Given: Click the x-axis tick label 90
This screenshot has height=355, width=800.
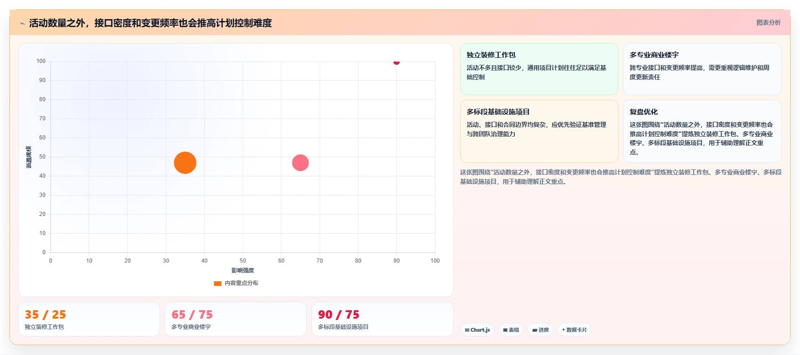Looking at the screenshot, I should [x=396, y=261].
